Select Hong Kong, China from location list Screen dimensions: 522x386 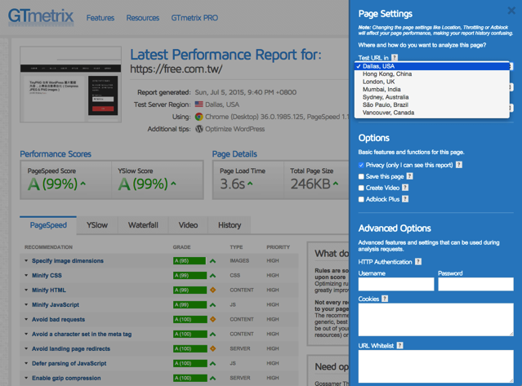coord(387,74)
